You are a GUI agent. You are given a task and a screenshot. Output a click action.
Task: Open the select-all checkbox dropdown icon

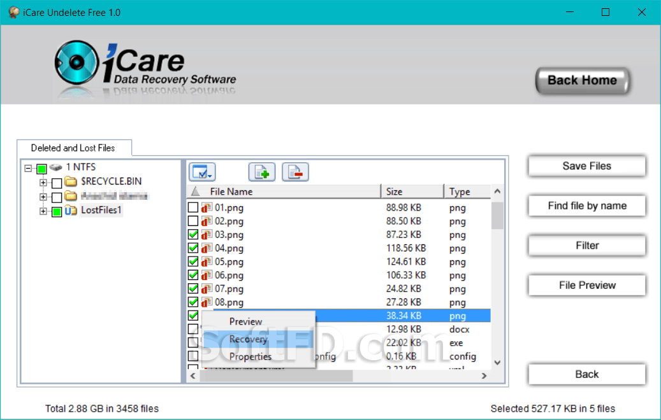202,172
